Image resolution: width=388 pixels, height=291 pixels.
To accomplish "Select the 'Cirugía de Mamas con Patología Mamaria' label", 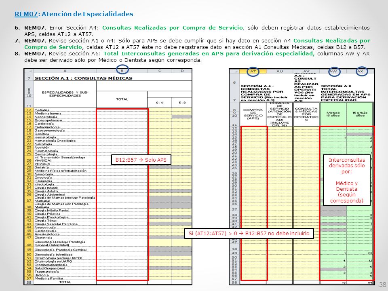I will (61, 205).
